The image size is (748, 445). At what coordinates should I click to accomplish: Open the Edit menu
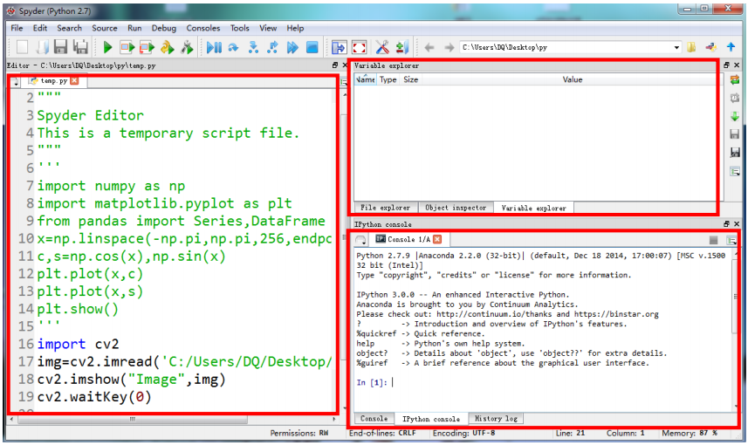click(40, 28)
